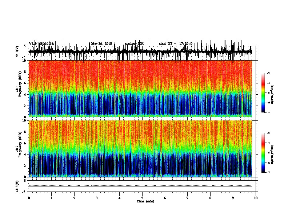Click time axis tick label "10"

256,198
